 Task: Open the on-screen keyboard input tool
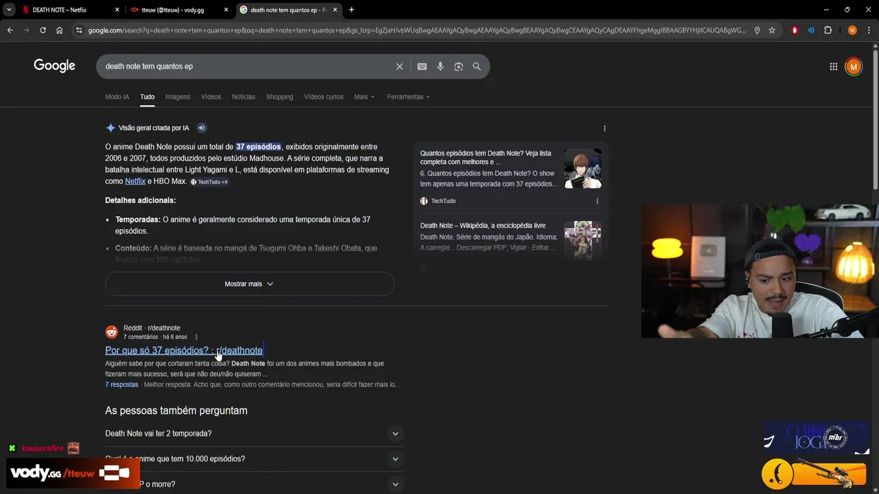422,67
